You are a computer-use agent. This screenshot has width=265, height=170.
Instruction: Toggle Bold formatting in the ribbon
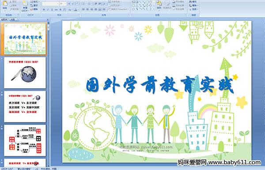click(x=44, y=10)
